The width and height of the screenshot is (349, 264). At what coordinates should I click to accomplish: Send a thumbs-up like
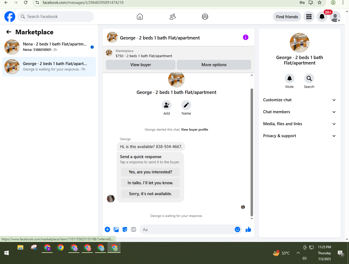[248, 229]
